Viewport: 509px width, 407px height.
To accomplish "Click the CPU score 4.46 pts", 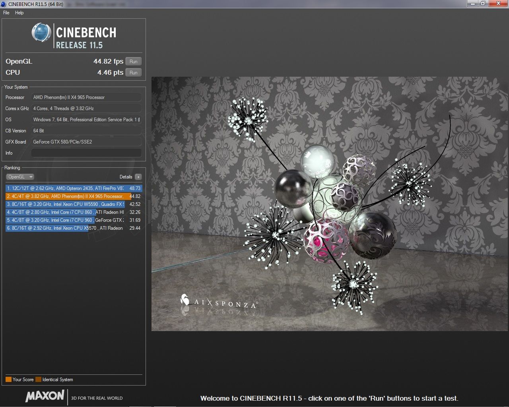I will pyautogui.click(x=110, y=72).
